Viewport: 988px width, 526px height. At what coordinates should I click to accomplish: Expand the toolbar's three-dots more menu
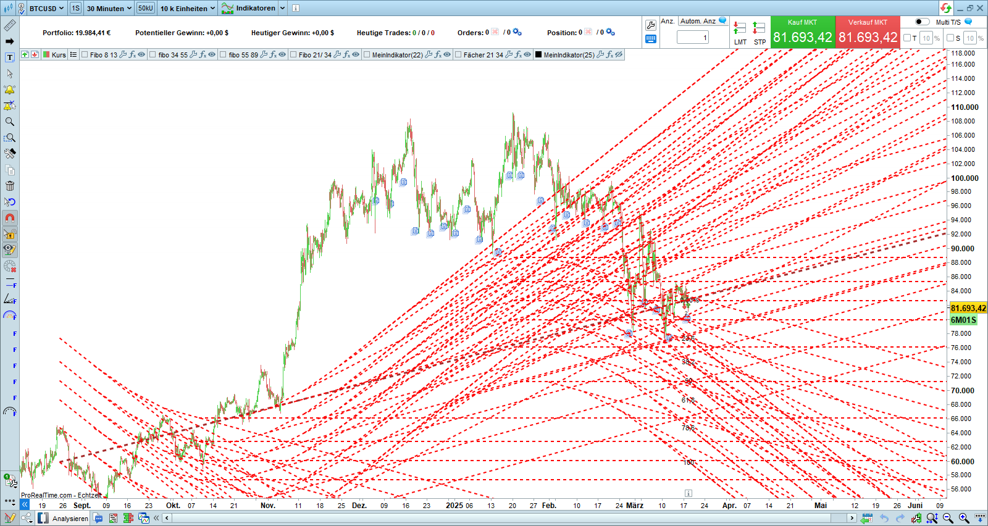[10, 502]
